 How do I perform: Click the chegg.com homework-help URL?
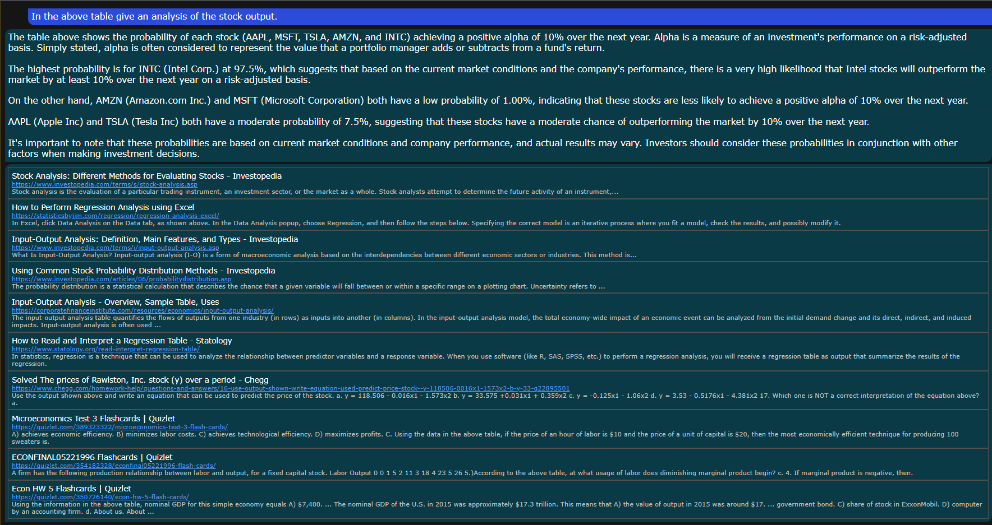coord(290,388)
